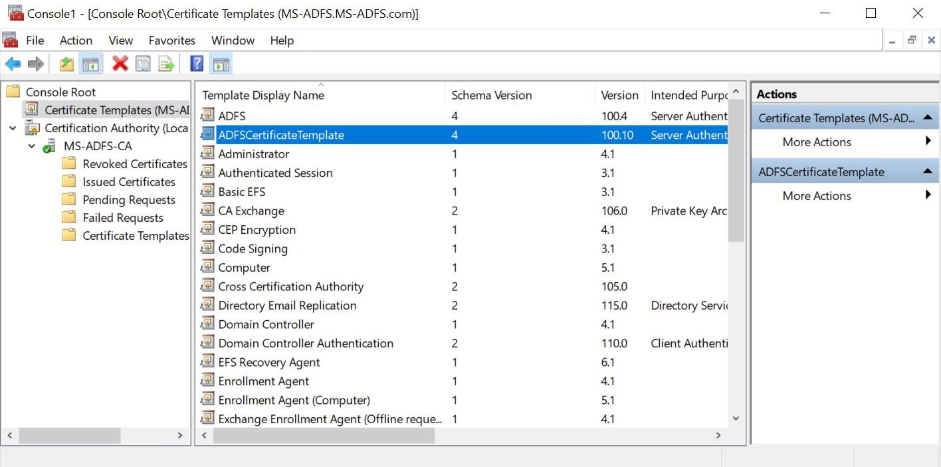The image size is (941, 467).
Task: Toggle Show/Hide Console Tree toolbar icon
Action: pyautogui.click(x=90, y=64)
